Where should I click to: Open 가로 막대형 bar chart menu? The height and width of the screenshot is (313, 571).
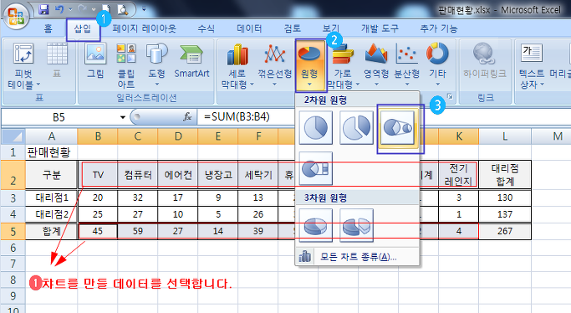(343, 65)
